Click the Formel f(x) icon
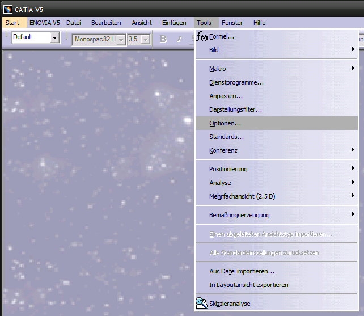The width and height of the screenshot is (364, 316). click(x=202, y=37)
